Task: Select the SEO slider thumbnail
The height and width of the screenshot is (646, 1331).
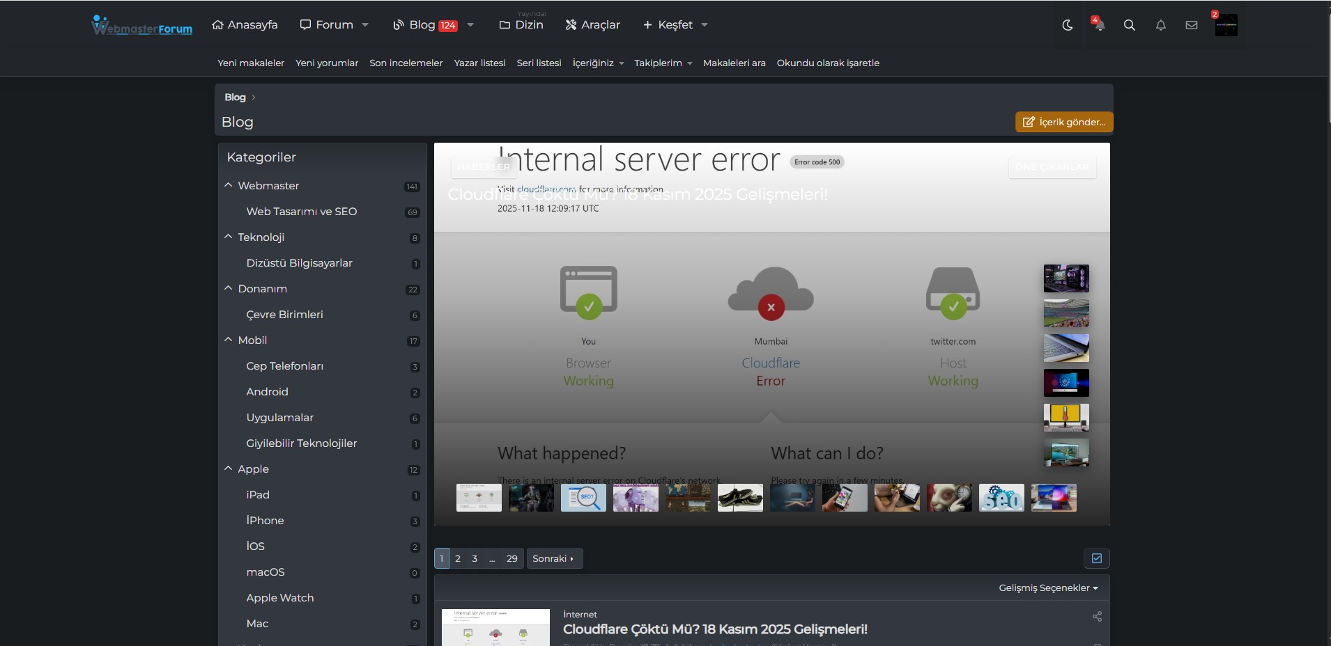Action: pyautogui.click(x=1001, y=498)
